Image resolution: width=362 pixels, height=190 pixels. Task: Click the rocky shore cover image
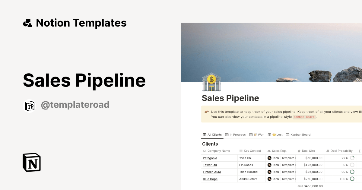point(271,52)
